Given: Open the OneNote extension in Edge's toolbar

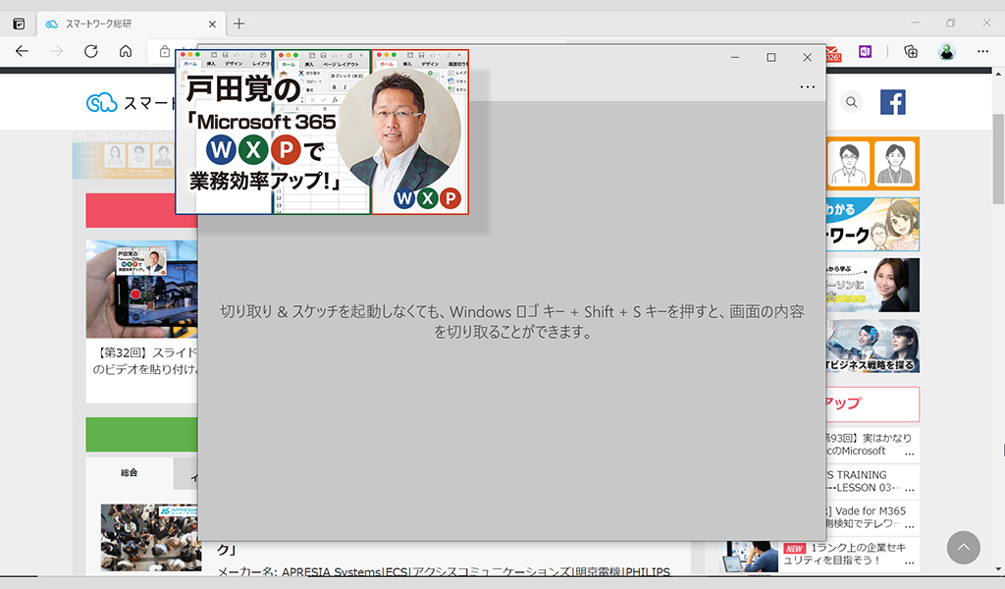Looking at the screenshot, I should (865, 51).
